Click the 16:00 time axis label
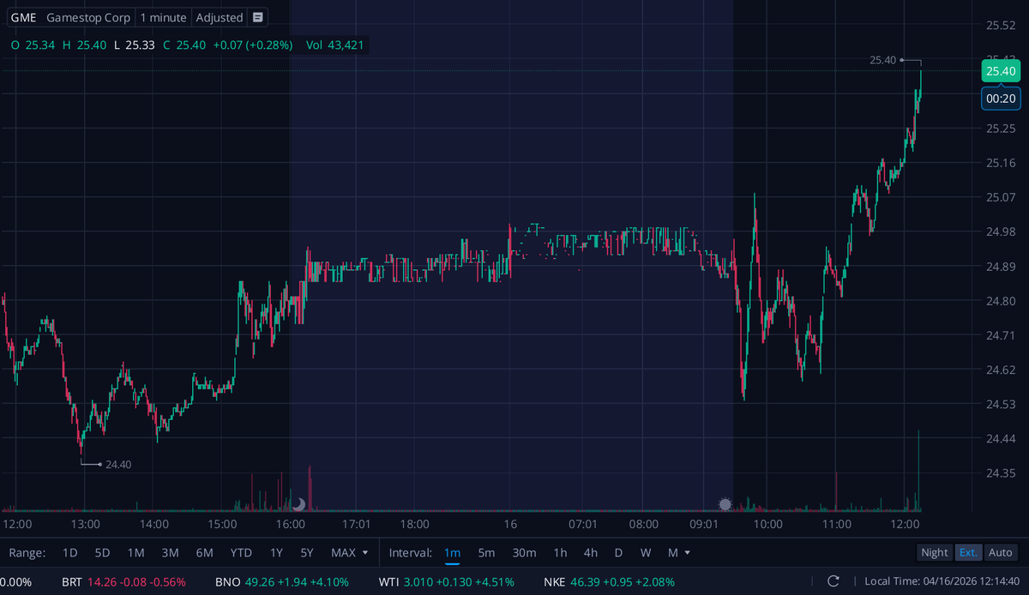The height and width of the screenshot is (595, 1029). click(x=290, y=524)
